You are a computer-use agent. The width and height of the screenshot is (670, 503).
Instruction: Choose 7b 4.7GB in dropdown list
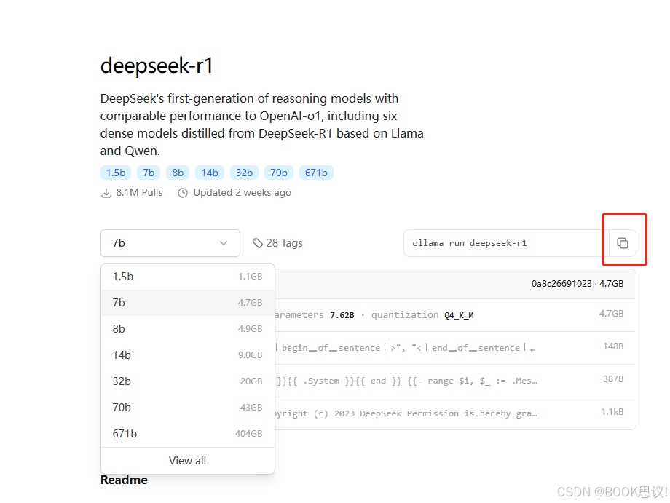click(x=188, y=303)
